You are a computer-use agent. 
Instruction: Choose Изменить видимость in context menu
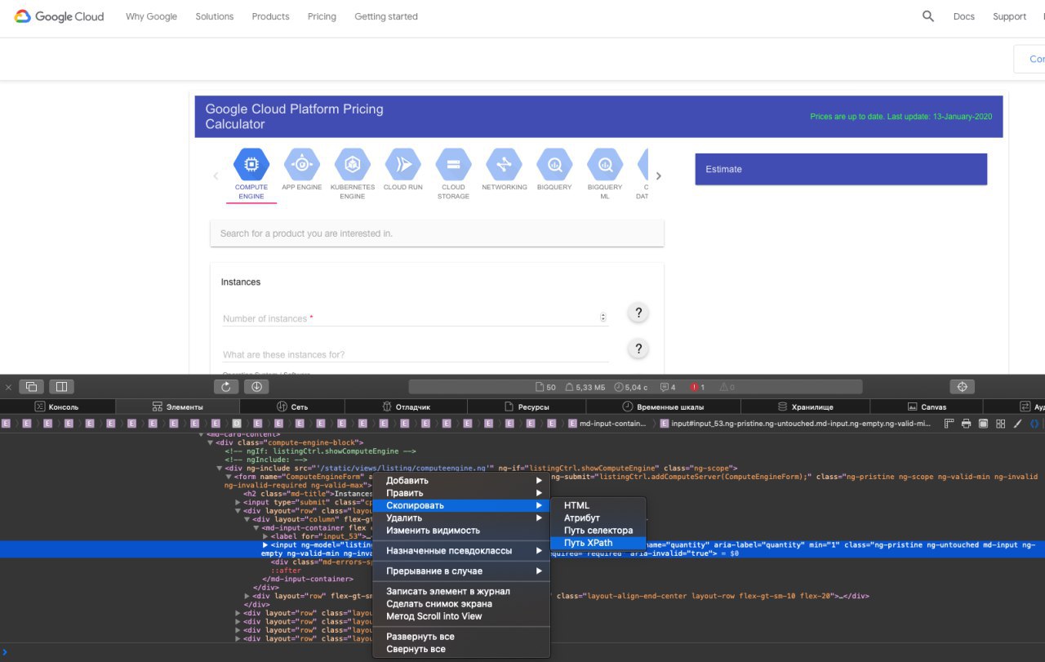(461, 531)
